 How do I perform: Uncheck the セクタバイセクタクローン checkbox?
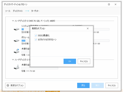coord(36,40)
